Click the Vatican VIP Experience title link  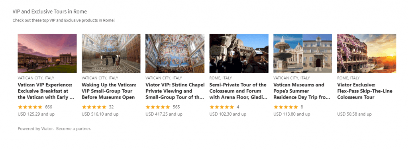[x=46, y=91]
